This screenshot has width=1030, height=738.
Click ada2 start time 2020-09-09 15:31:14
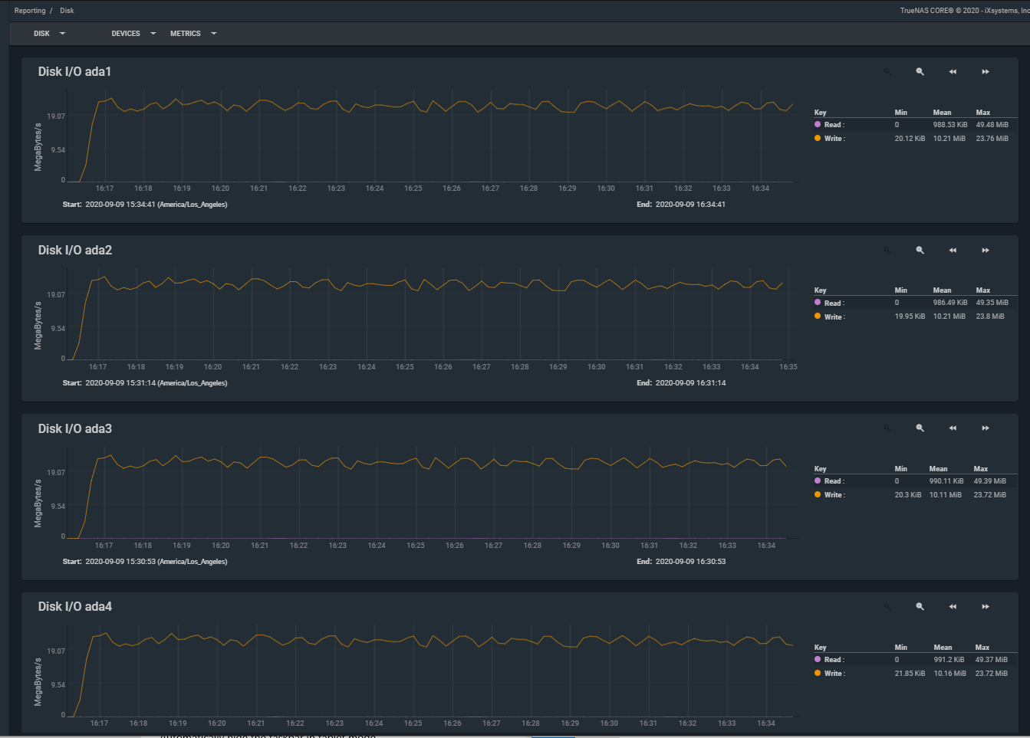[156, 383]
